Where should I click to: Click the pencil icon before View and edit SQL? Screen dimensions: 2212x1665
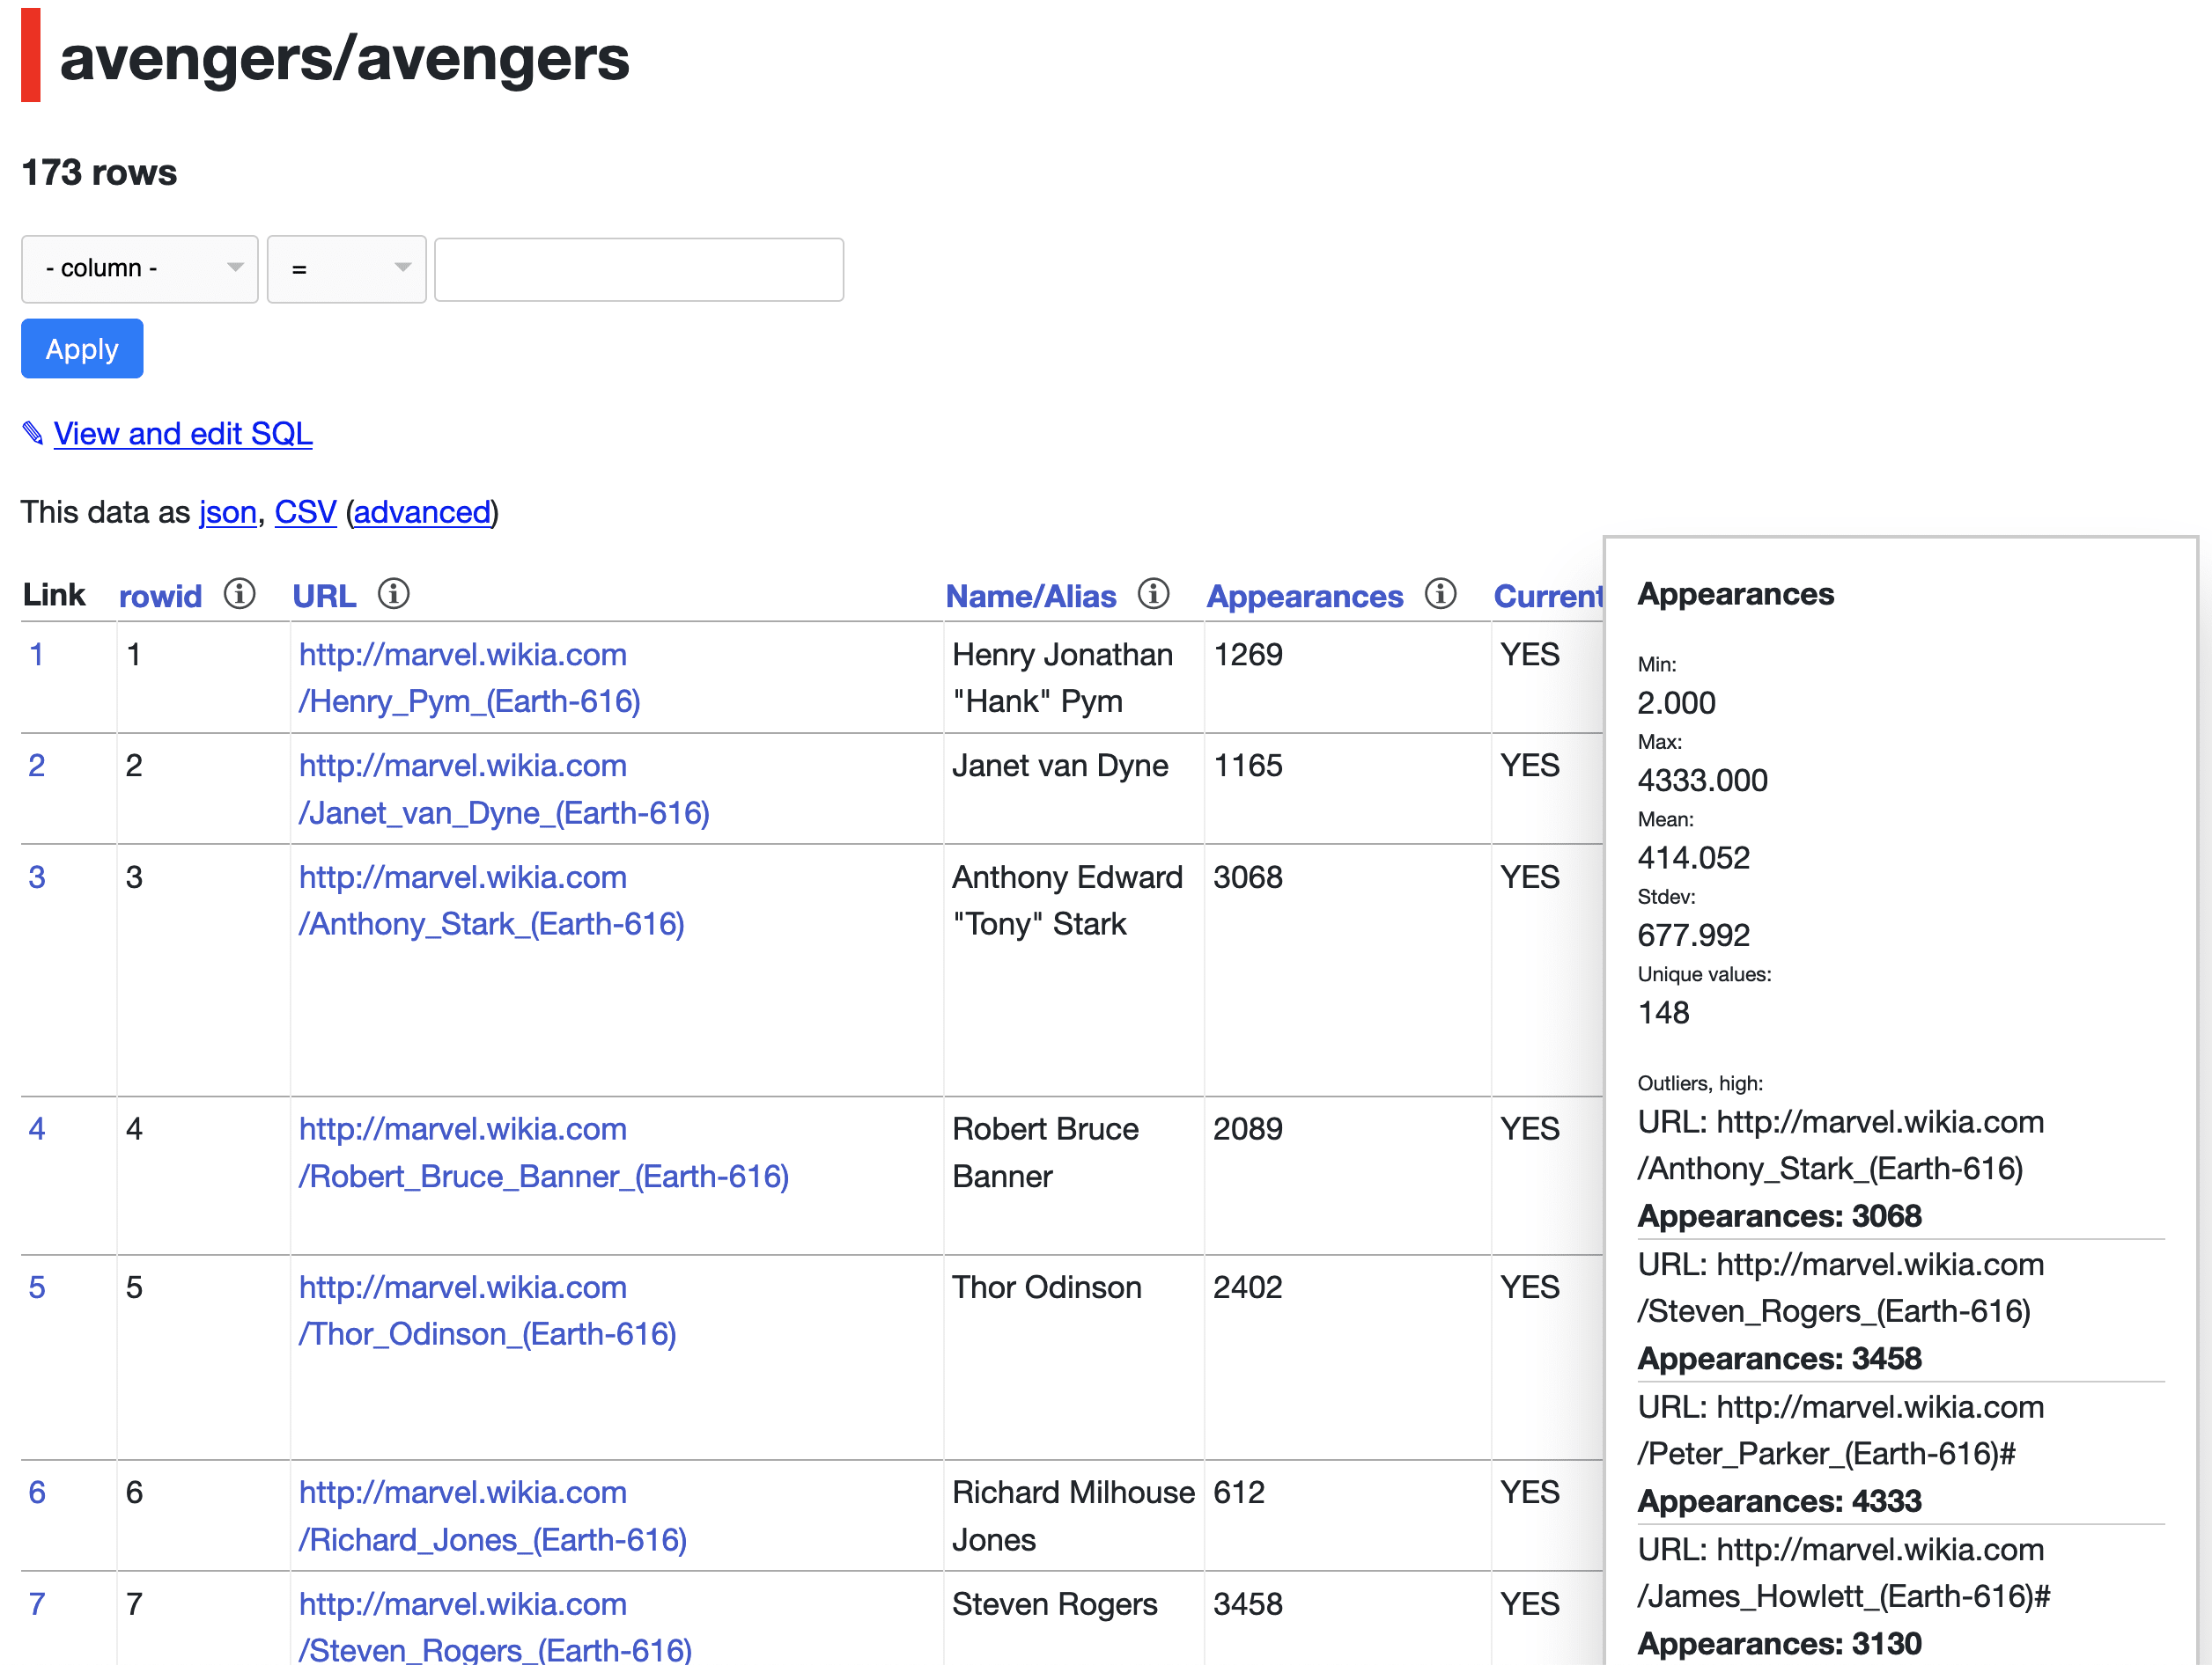(x=33, y=434)
